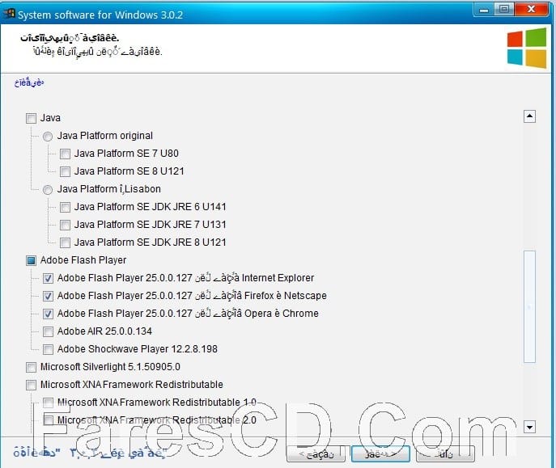
Task: Click the Cancel button at bottom right
Action: coord(445,453)
